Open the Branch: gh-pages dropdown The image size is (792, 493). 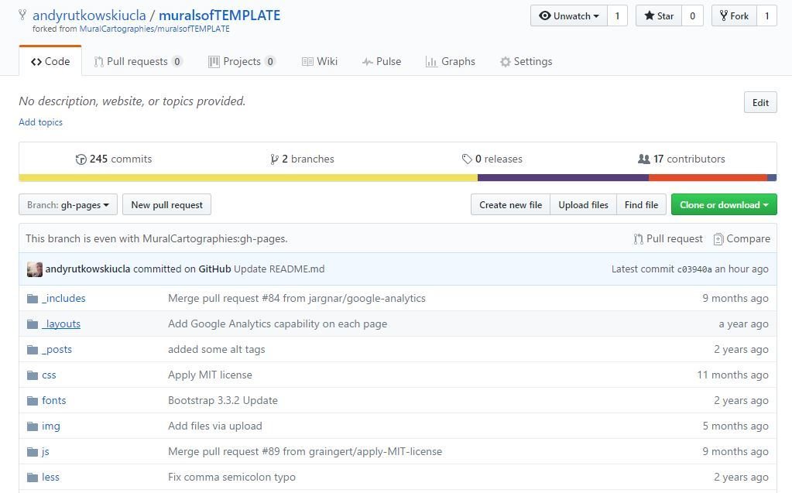coord(68,204)
